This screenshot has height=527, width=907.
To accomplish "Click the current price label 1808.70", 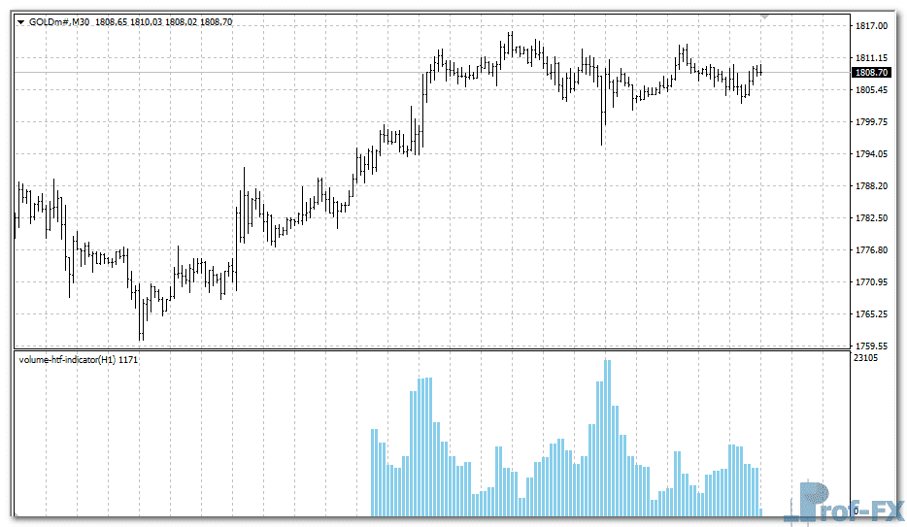I will 870,73.
